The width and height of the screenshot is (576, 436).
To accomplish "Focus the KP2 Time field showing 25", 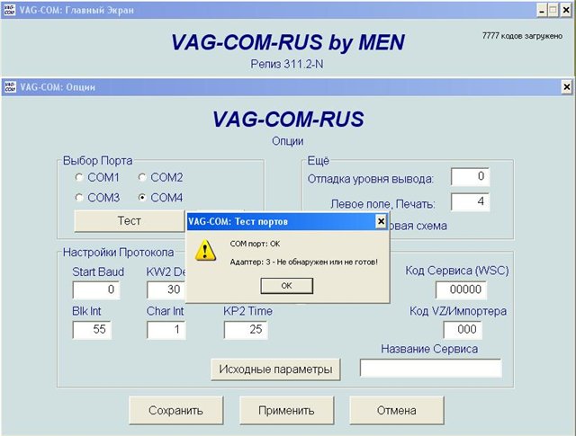I will [246, 330].
